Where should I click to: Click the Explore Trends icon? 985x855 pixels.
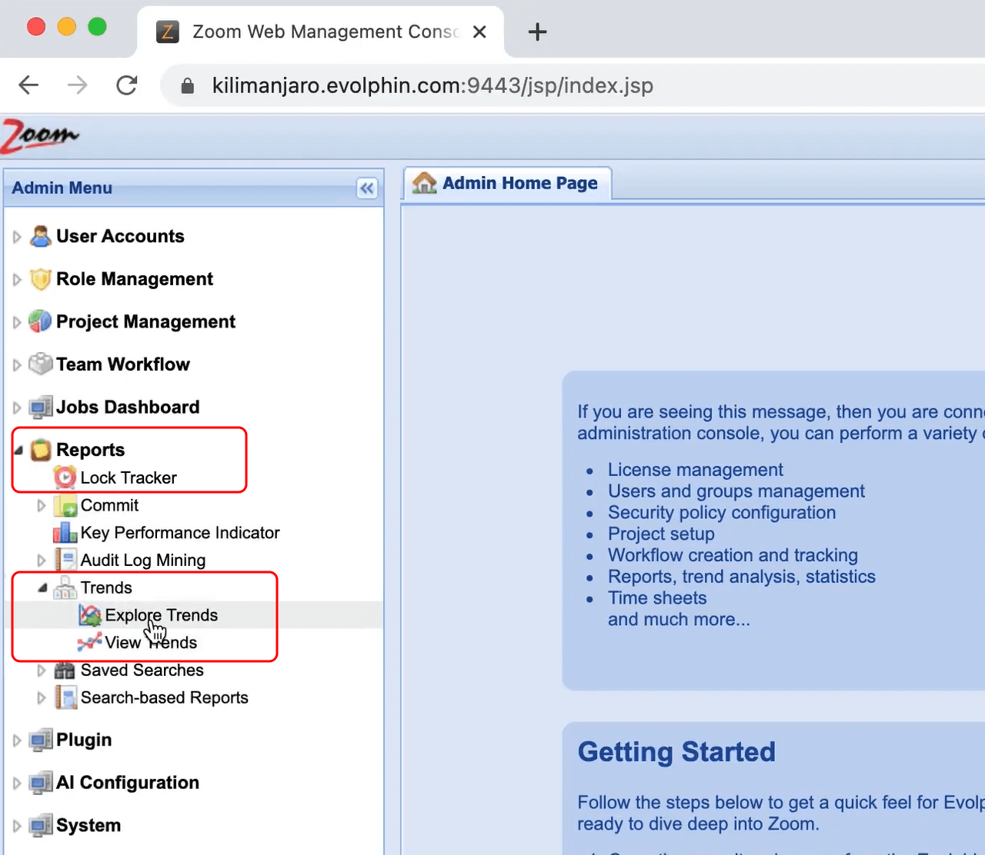[x=90, y=615]
